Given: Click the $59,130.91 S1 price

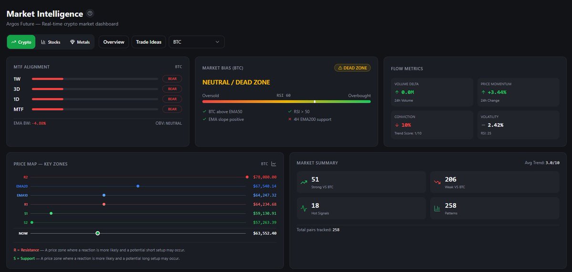Looking at the screenshot, I should point(265,213).
